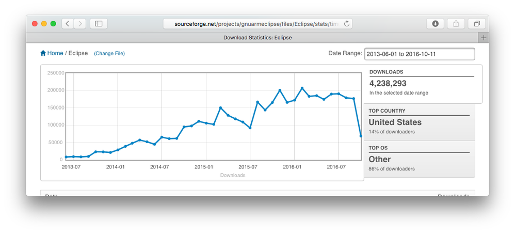The width and height of the screenshot is (515, 233).
Task: Open the Safari downloads list
Action: point(435,24)
